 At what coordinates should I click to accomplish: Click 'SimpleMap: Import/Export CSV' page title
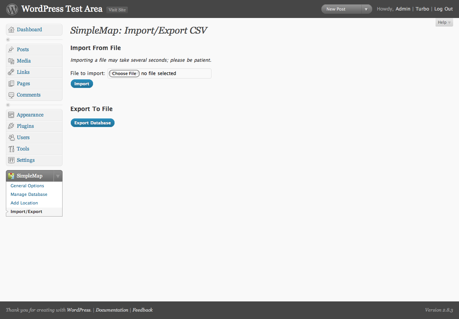[x=139, y=30]
